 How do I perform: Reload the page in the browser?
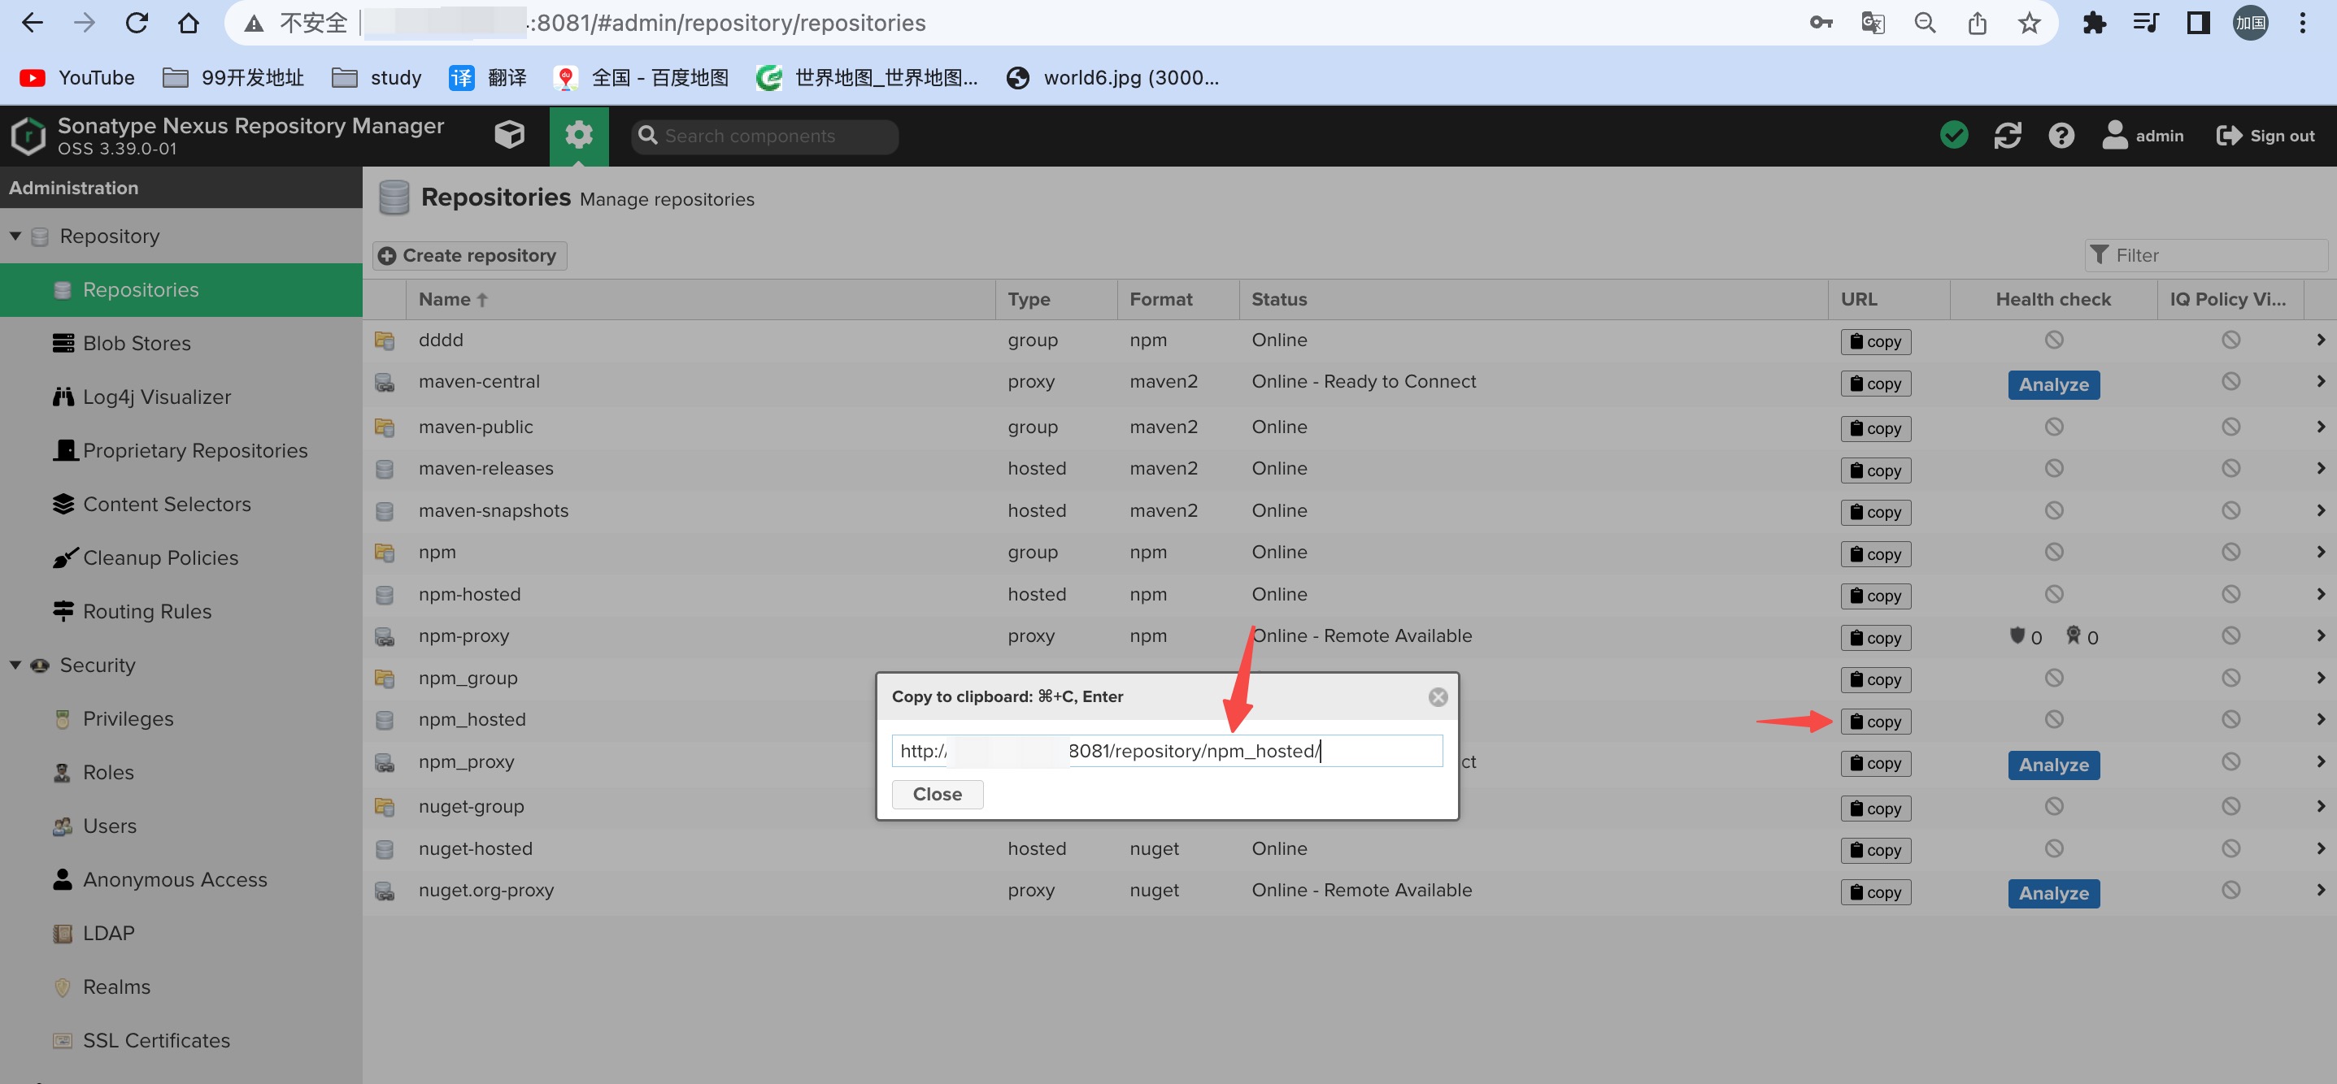point(136,23)
